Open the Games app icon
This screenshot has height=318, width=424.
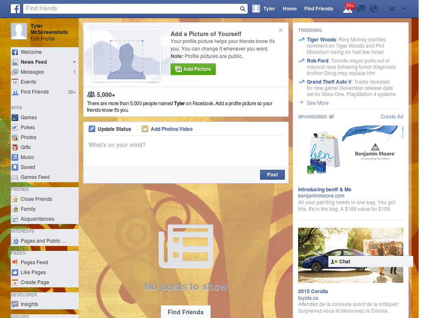[x=15, y=118]
